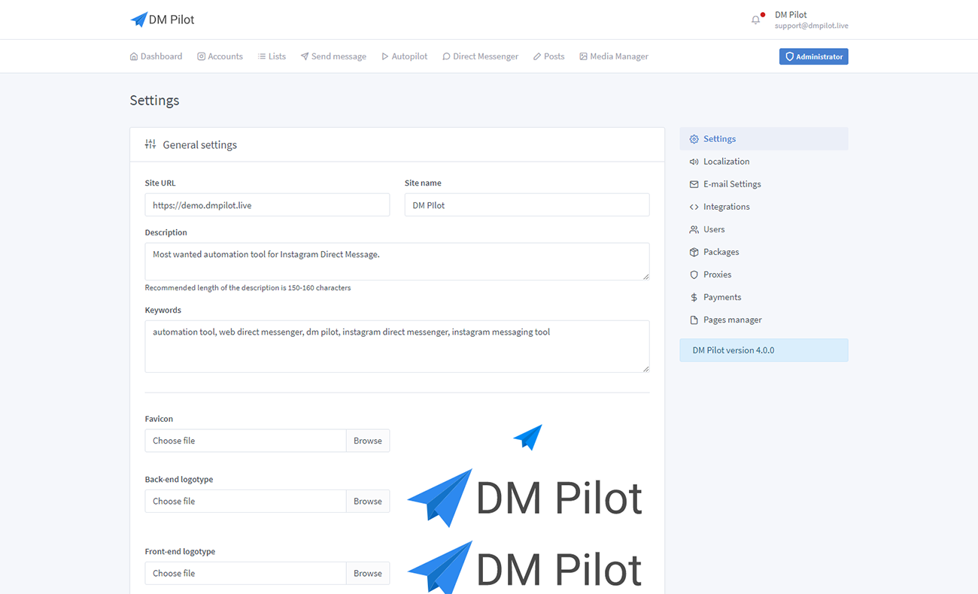978x594 pixels.
Task: Click the Accounts Instagram icon
Action: [x=202, y=56]
